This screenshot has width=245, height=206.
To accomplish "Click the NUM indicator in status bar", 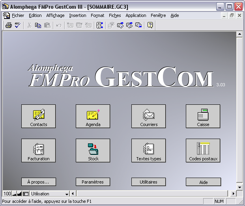I will click(x=219, y=201).
